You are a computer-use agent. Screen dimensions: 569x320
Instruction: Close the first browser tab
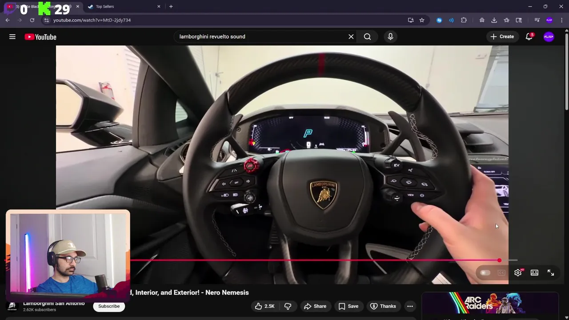coord(77,7)
